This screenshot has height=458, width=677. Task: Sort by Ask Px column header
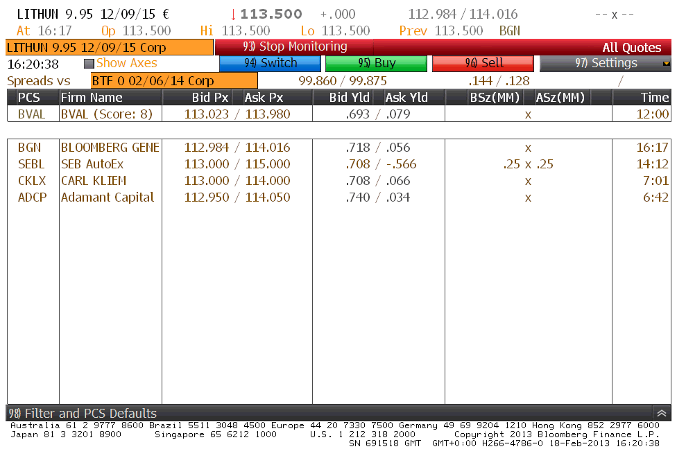(x=264, y=98)
